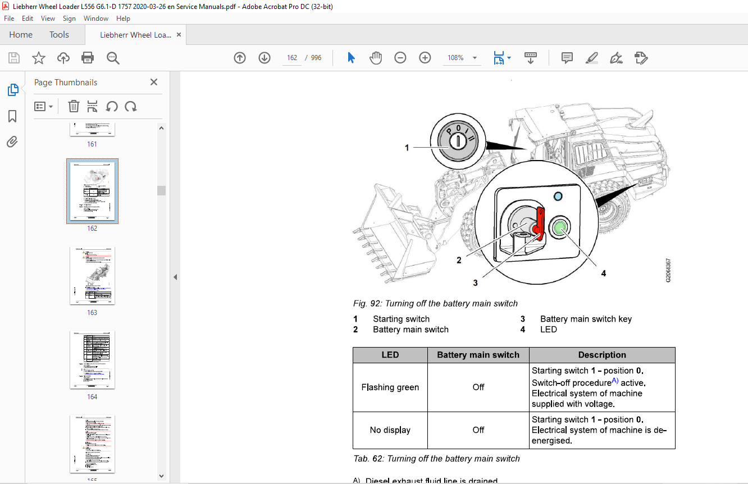Open the Attachments paperclip pane
Image resolution: width=748 pixels, height=484 pixels.
click(x=12, y=142)
